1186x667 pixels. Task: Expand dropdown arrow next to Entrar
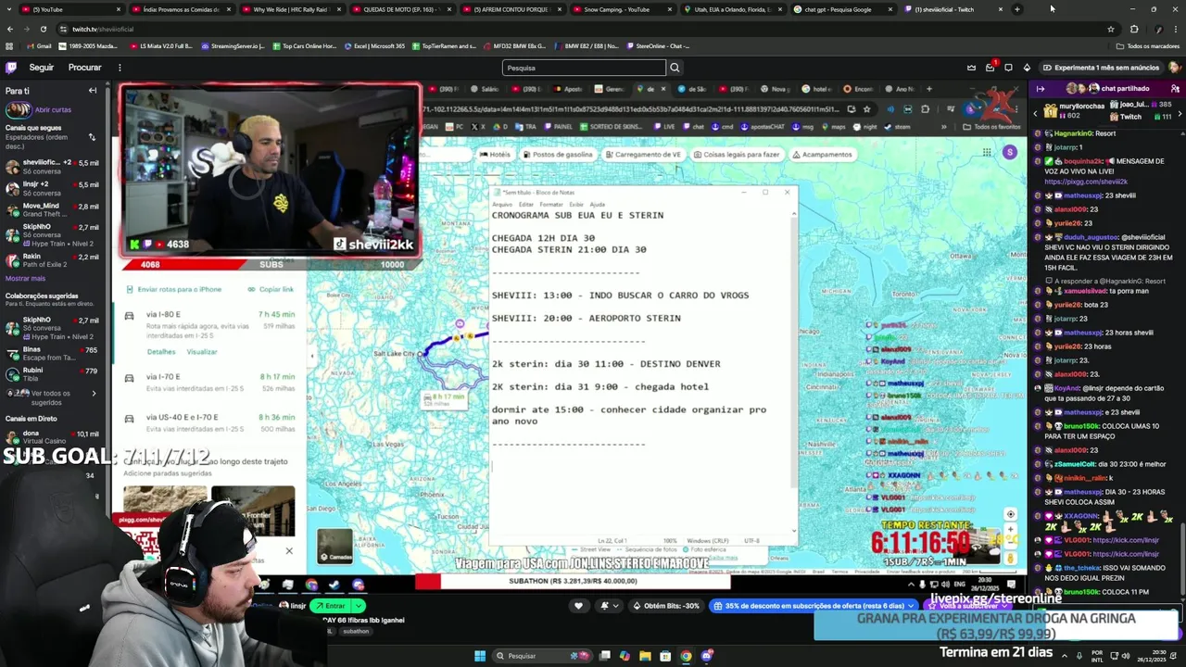point(359,606)
